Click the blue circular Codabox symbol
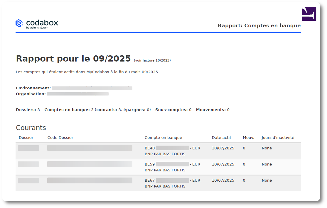Screen dimensions: 327x208 coord(19,23)
